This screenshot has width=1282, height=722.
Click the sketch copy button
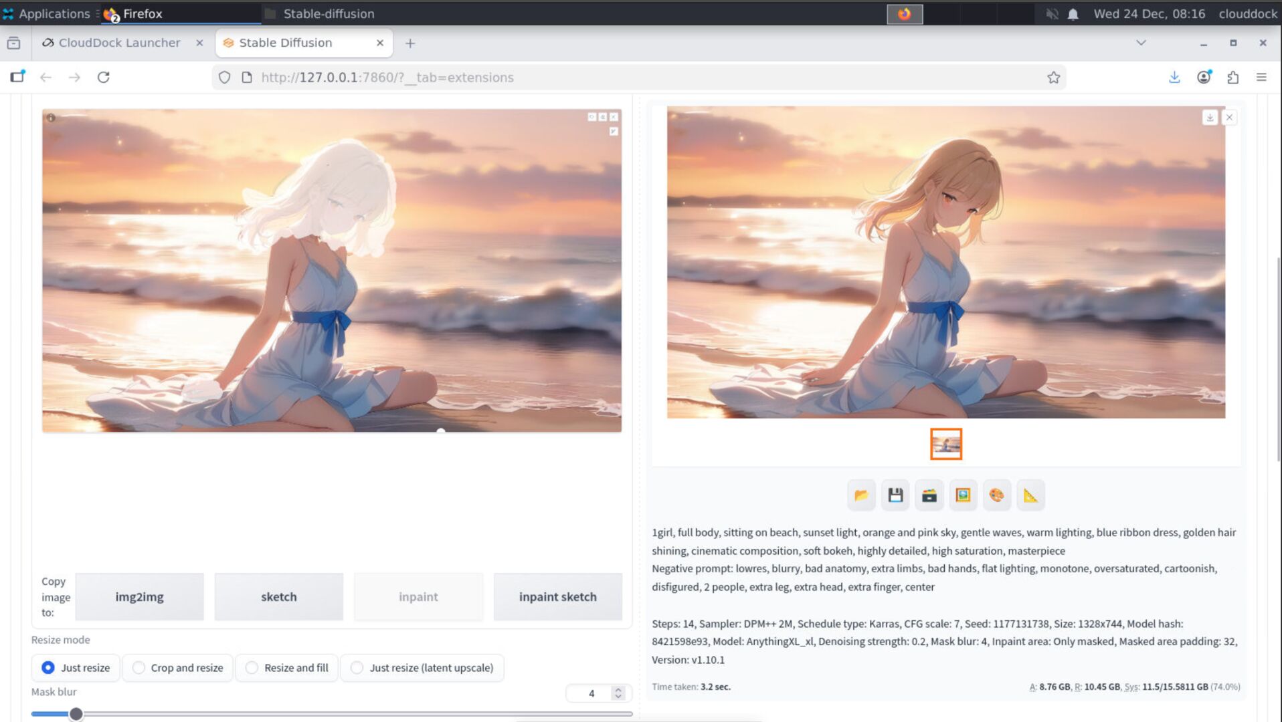coord(278,597)
